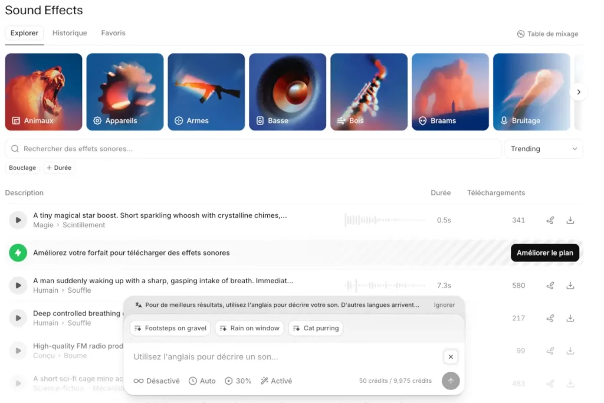
Task: Share the magical star boost sound effect
Action: tap(550, 220)
